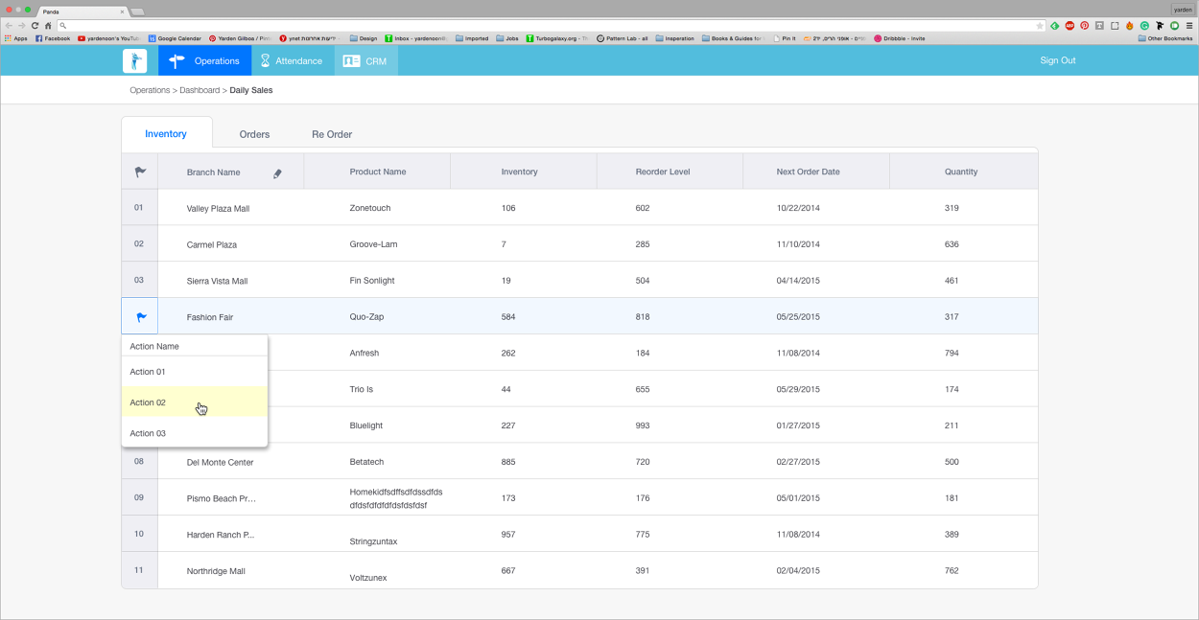1199x620 pixels.
Task: Click the Grammarly extension icon
Action: [1144, 26]
